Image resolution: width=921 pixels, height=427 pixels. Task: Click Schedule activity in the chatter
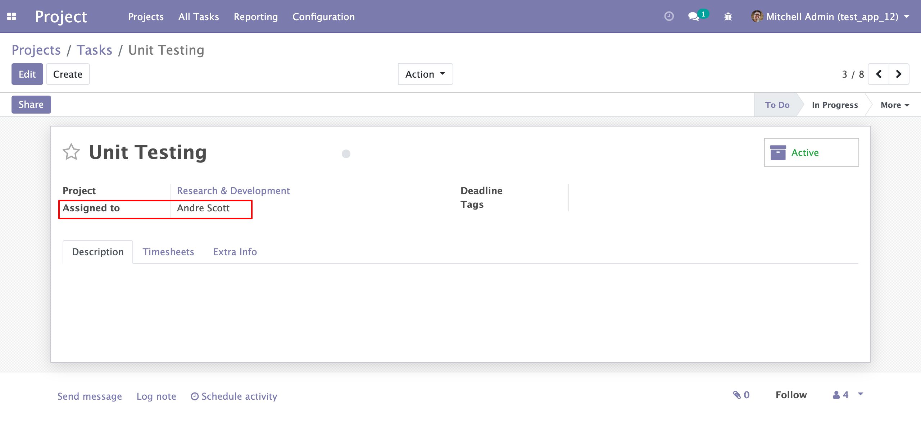coord(234,396)
